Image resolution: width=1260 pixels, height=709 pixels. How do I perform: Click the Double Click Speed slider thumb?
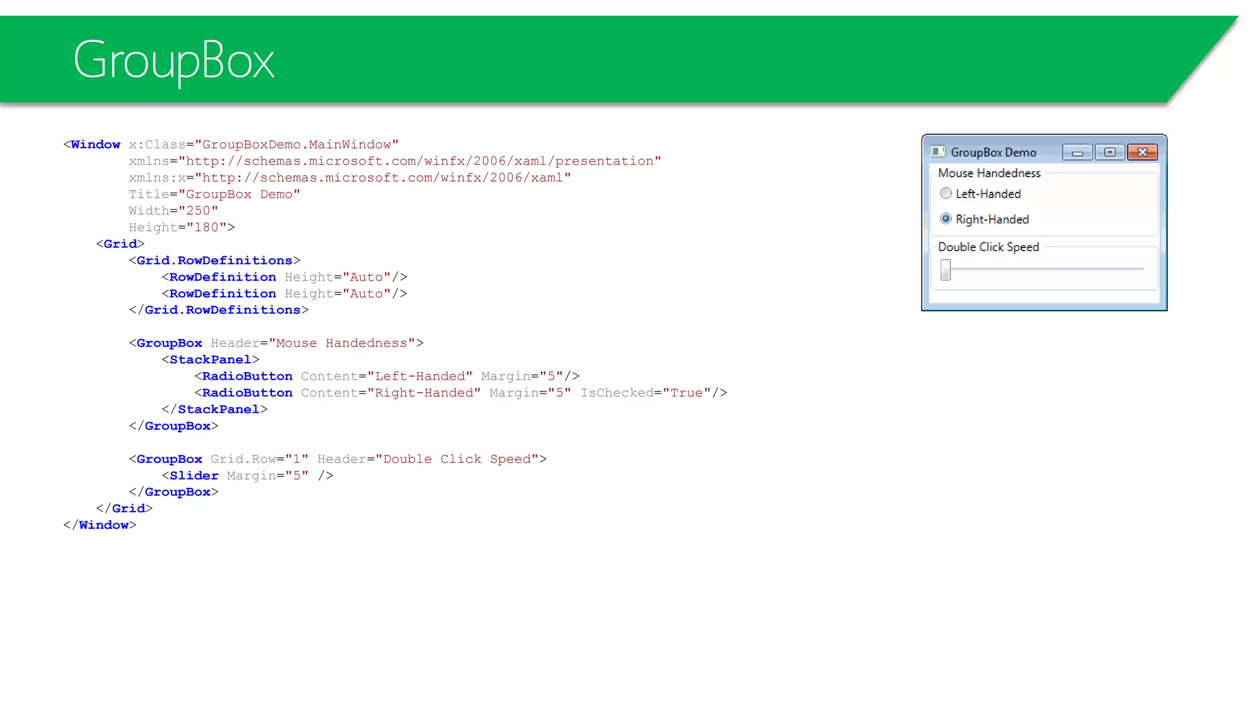coord(946,269)
